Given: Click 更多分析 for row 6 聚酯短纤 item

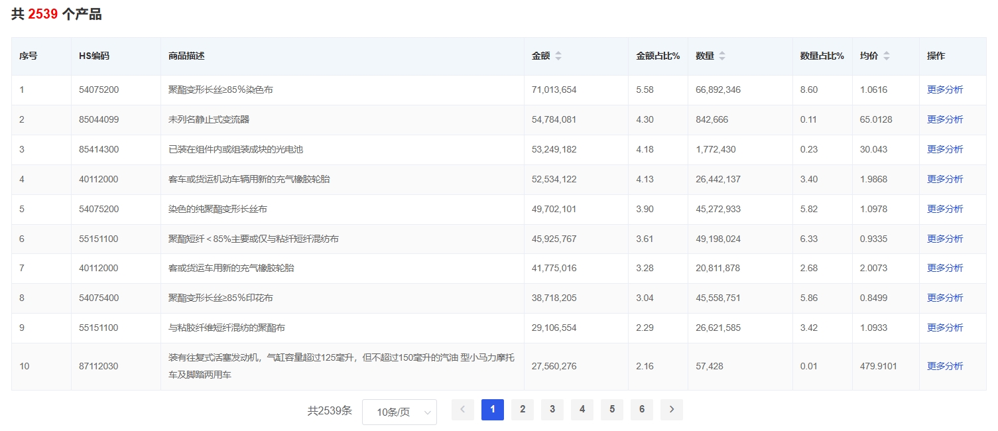Looking at the screenshot, I should click(x=944, y=239).
